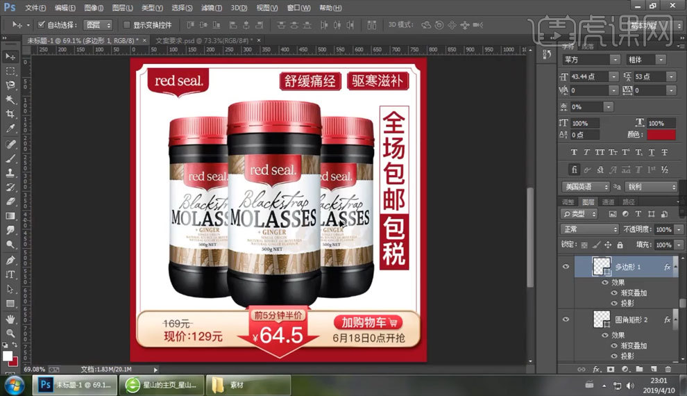Image resolution: width=687 pixels, height=396 pixels.
Task: Open the 53 点 leading dropdown
Action: (671, 76)
